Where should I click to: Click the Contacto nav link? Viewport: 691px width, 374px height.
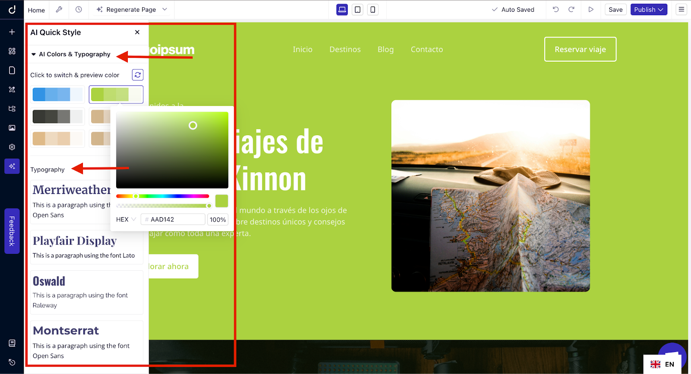(x=427, y=49)
